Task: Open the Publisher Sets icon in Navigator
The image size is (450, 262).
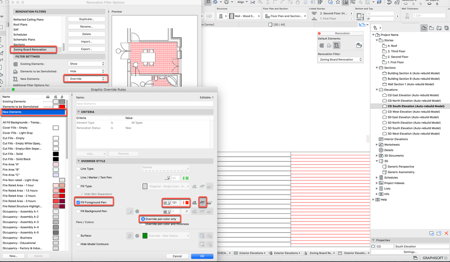Action: 446,28
